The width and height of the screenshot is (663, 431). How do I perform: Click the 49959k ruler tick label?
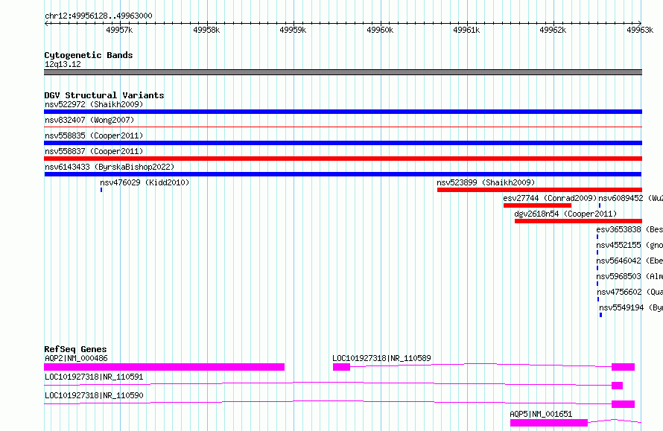pyautogui.click(x=293, y=30)
